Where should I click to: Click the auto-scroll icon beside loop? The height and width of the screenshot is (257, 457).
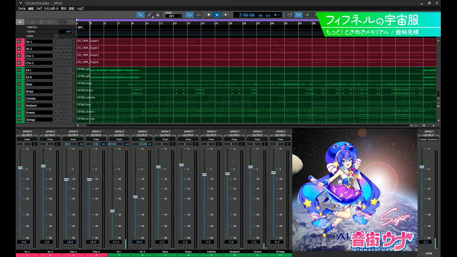click(x=199, y=15)
